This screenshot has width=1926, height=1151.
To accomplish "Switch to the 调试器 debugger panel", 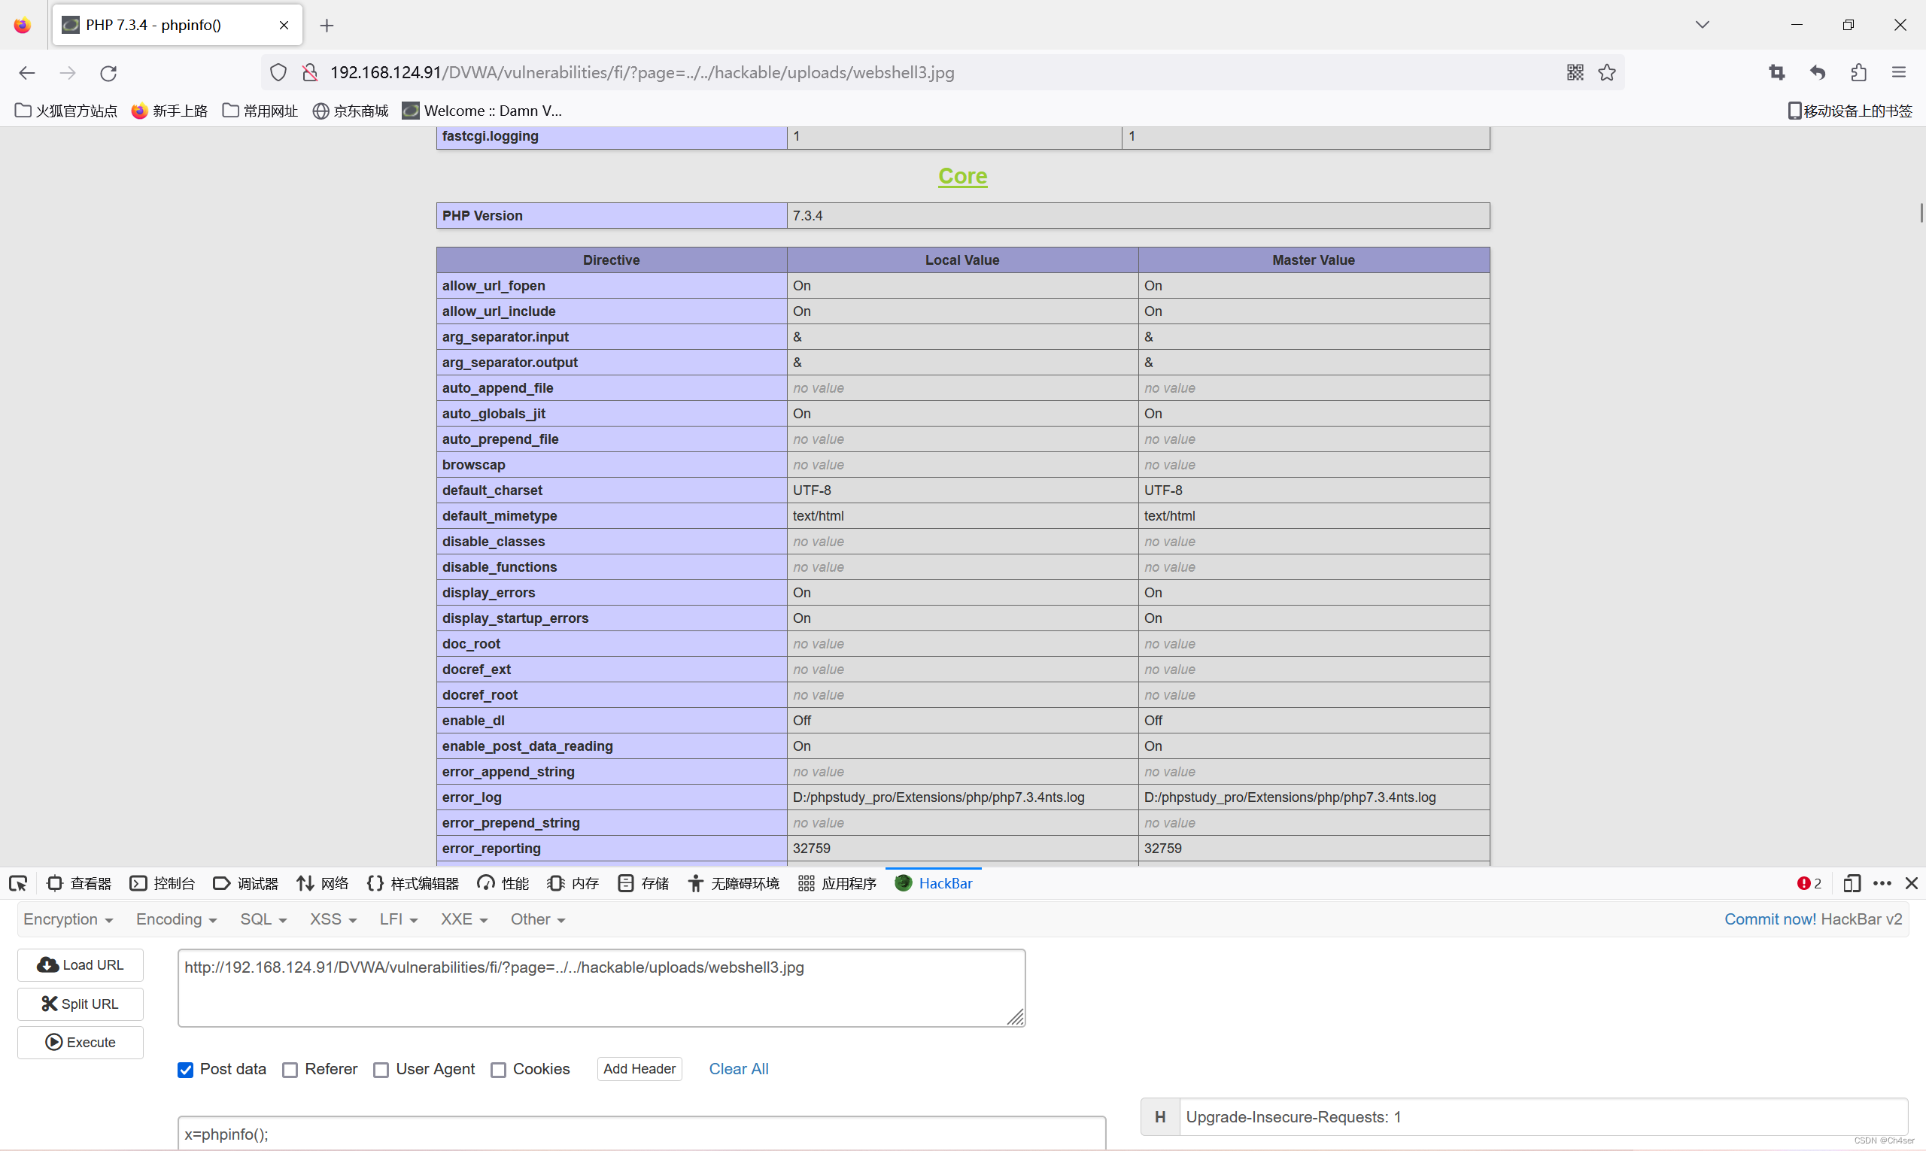I will 245,883.
